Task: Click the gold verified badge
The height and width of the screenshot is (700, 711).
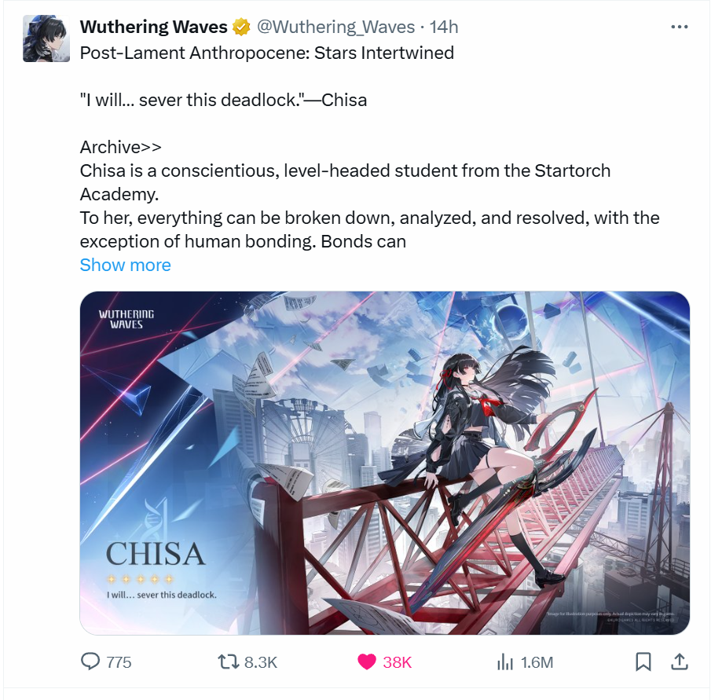Action: coord(241,27)
